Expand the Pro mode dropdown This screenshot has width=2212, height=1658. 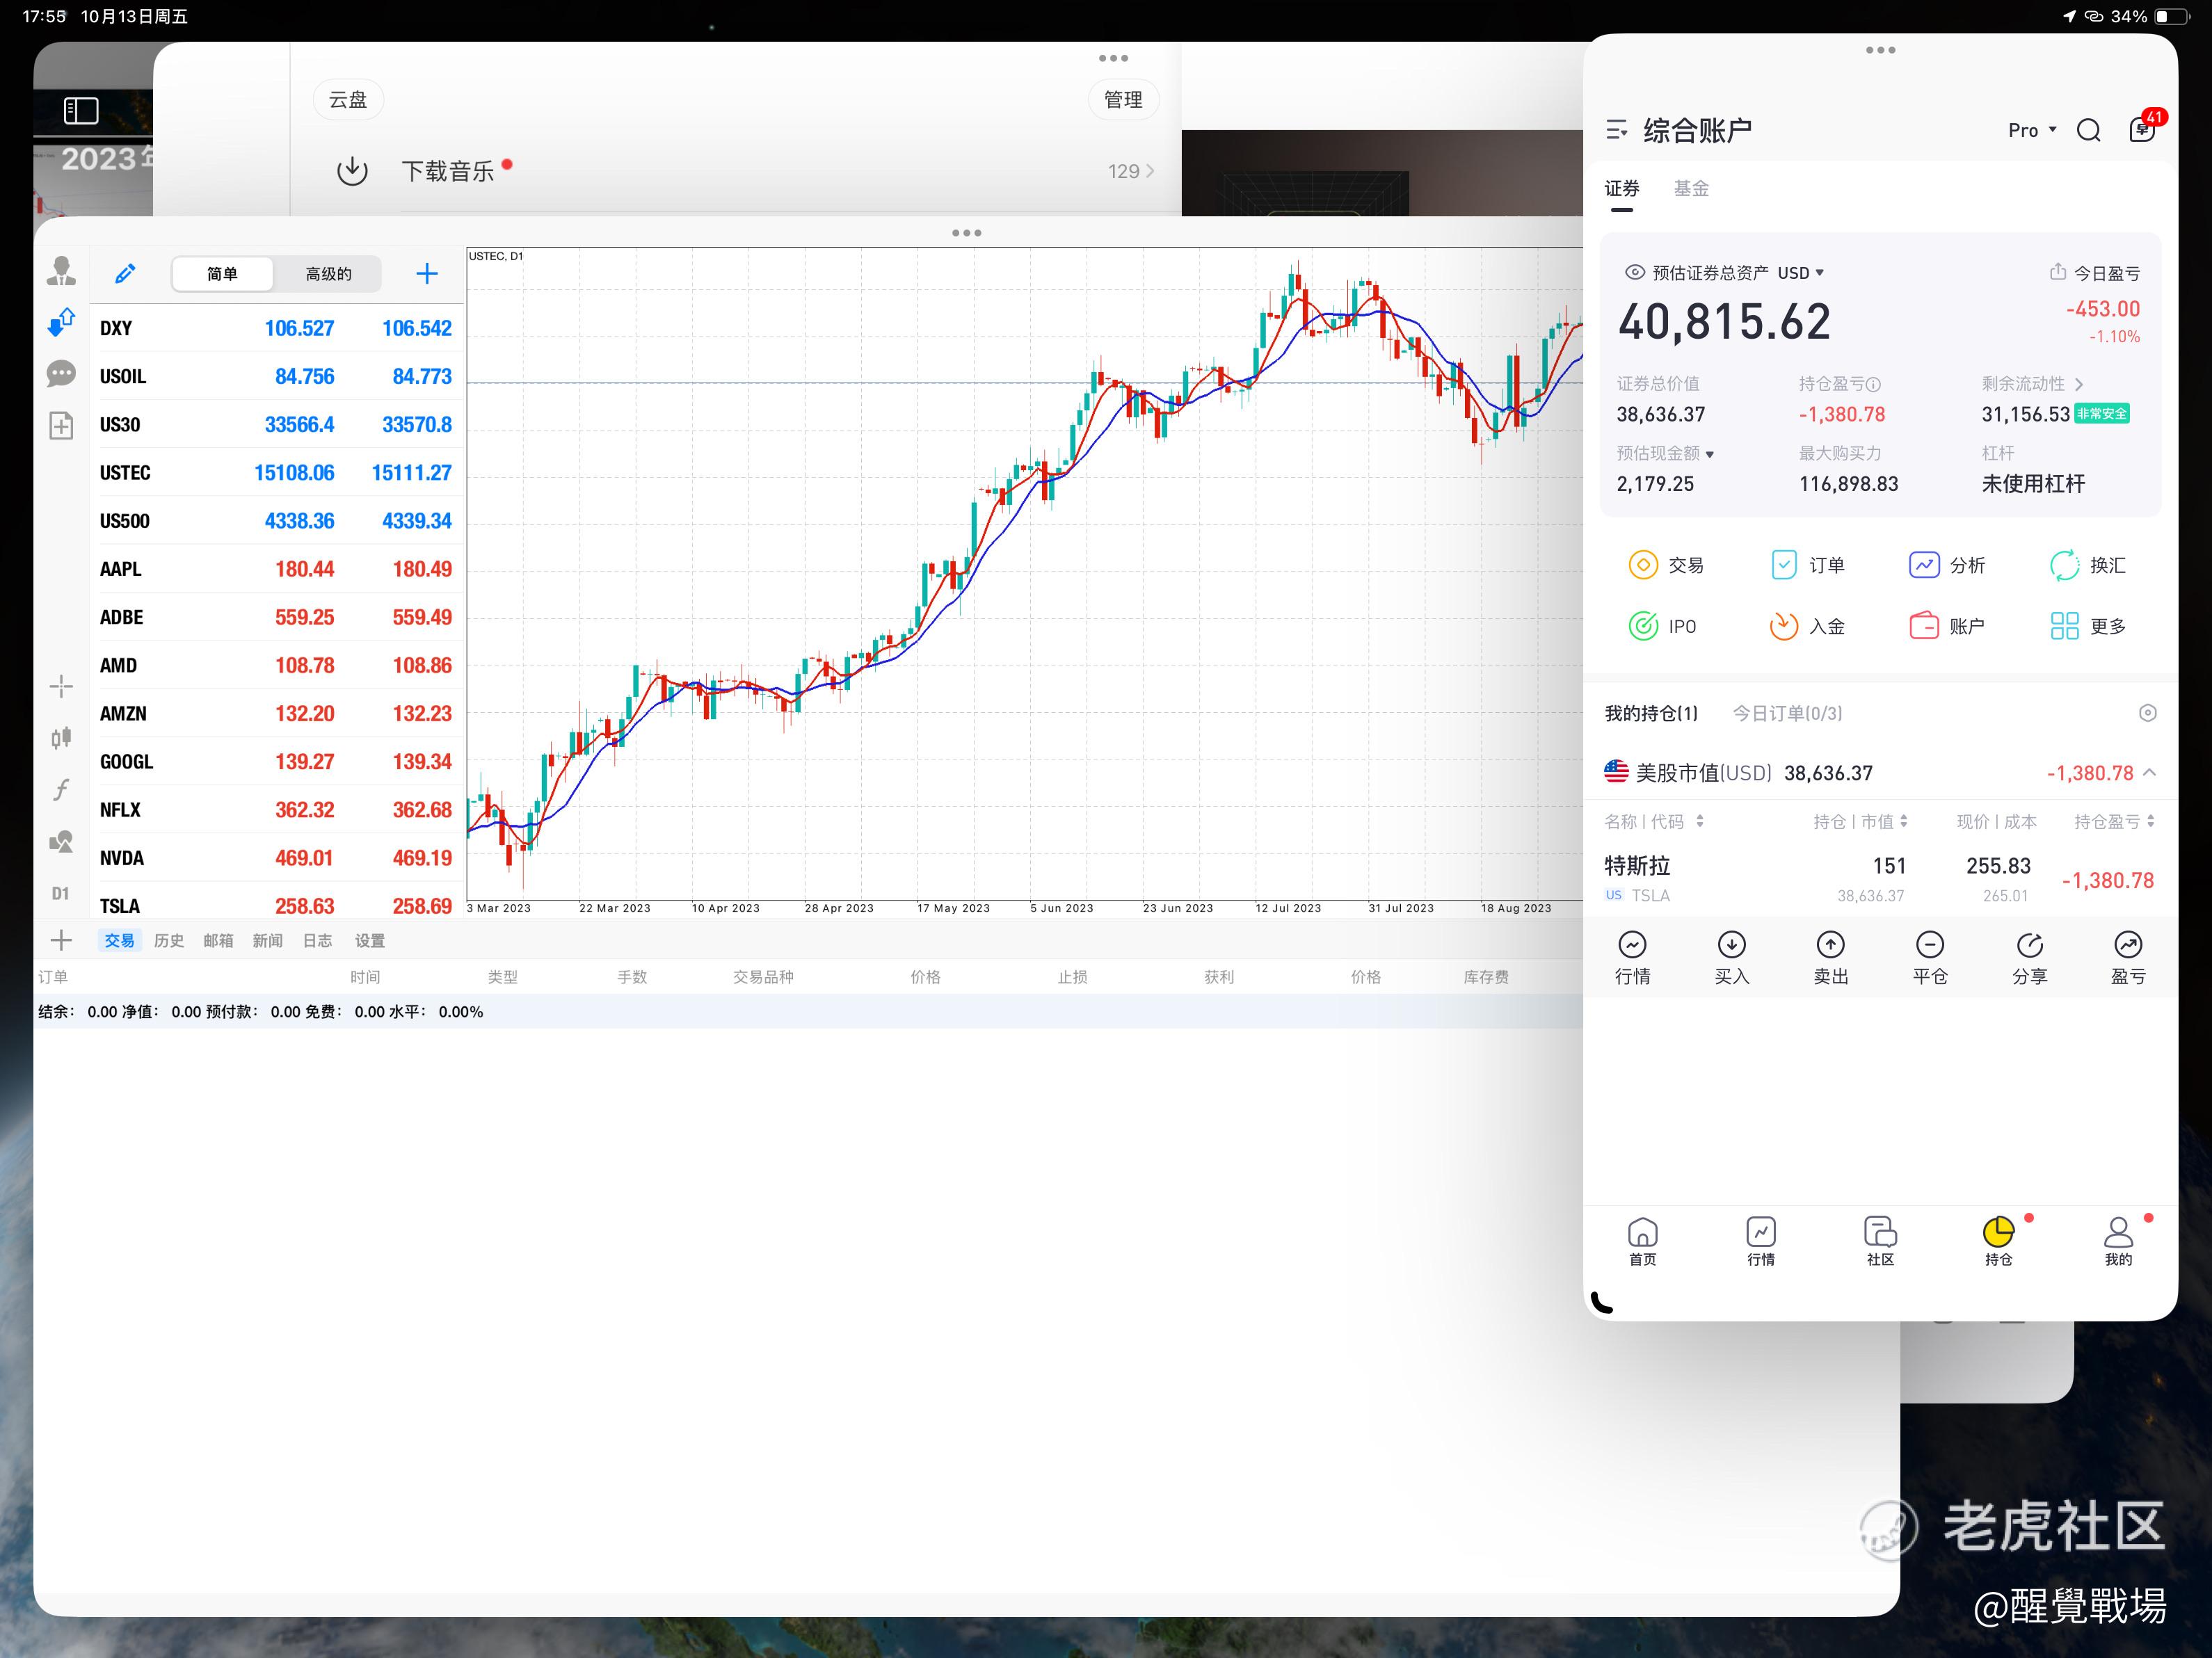coord(2033,130)
